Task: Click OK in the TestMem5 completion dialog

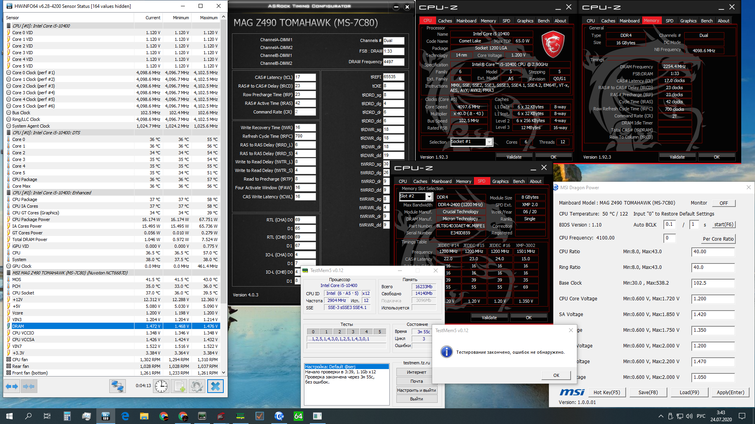Action: (556, 375)
